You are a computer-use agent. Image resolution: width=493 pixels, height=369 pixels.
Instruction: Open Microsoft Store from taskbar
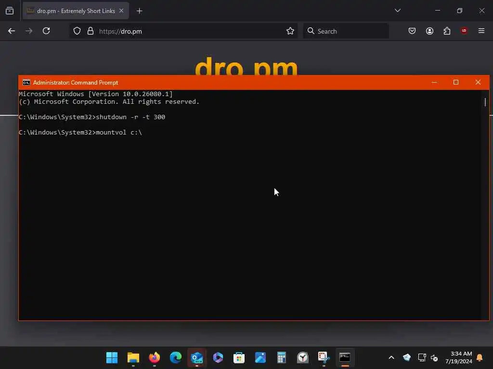(x=239, y=357)
